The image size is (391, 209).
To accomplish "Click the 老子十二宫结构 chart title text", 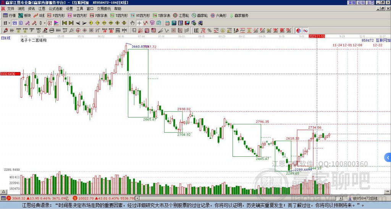I will 34,40.
